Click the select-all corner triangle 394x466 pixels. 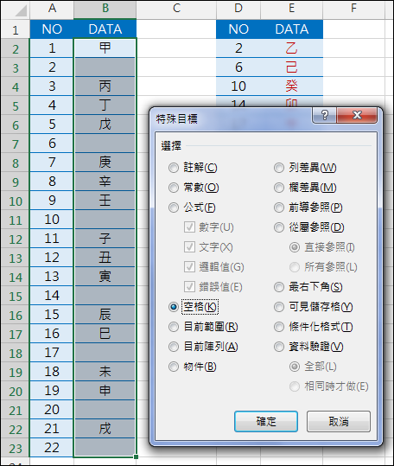21,10
